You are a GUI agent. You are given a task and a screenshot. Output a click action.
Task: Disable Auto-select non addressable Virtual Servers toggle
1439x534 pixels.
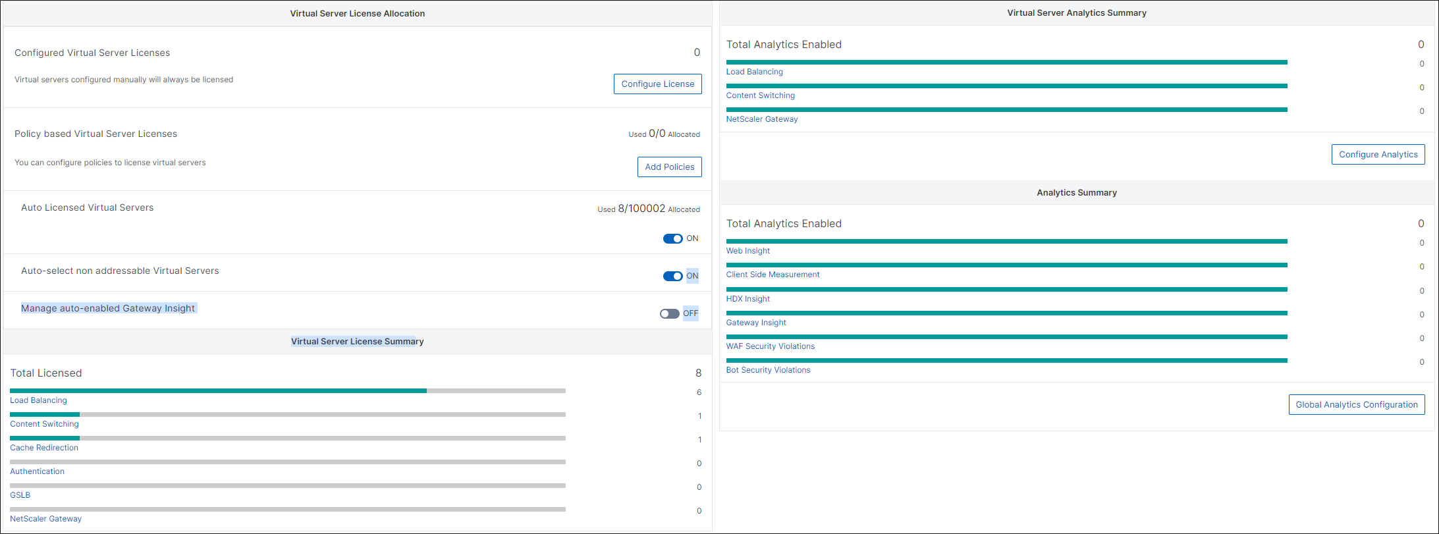click(672, 277)
